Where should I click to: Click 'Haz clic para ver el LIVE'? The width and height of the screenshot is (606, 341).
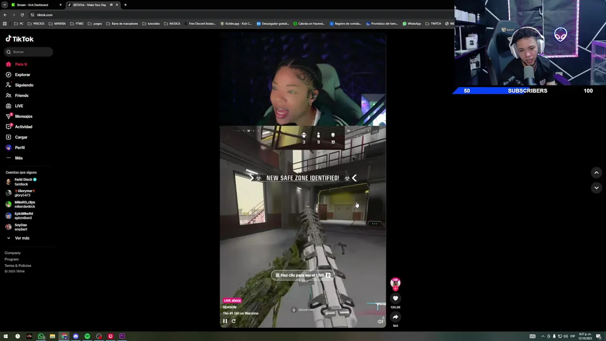point(302,275)
